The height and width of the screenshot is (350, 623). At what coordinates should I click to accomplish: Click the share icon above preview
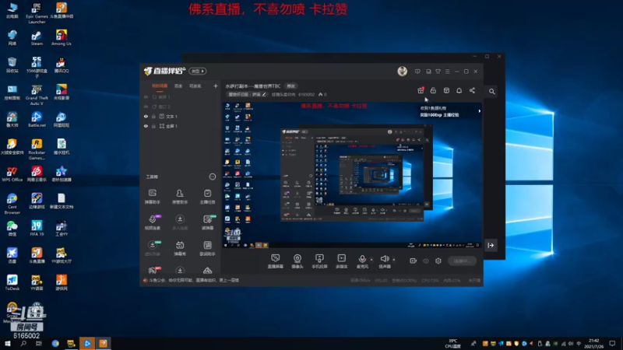click(472, 90)
